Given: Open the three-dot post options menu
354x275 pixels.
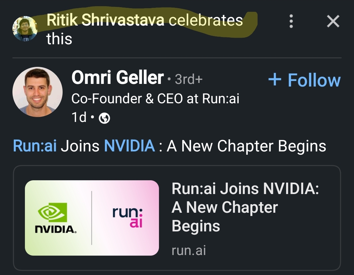Looking at the screenshot, I should pyautogui.click(x=291, y=22).
